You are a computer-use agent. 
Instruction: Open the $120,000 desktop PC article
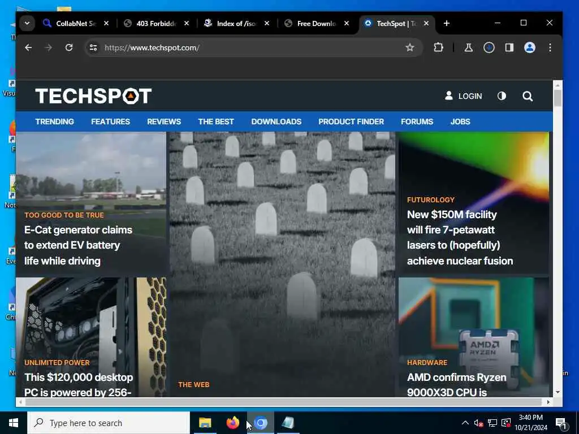coord(79,384)
